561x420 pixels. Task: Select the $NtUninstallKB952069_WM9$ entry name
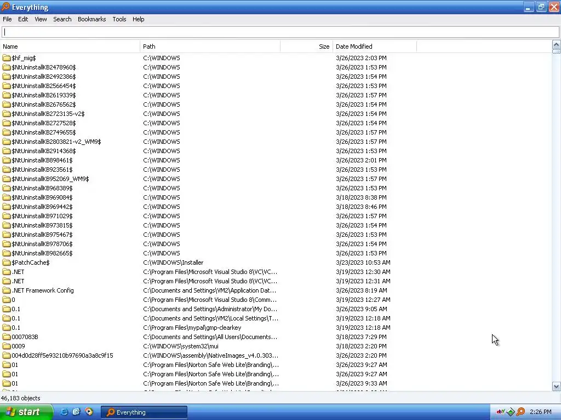click(50, 179)
